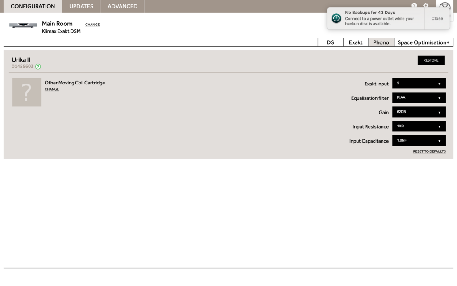This screenshot has height=286, width=457.
Task: Open the Advanced tab
Action: tap(122, 6)
